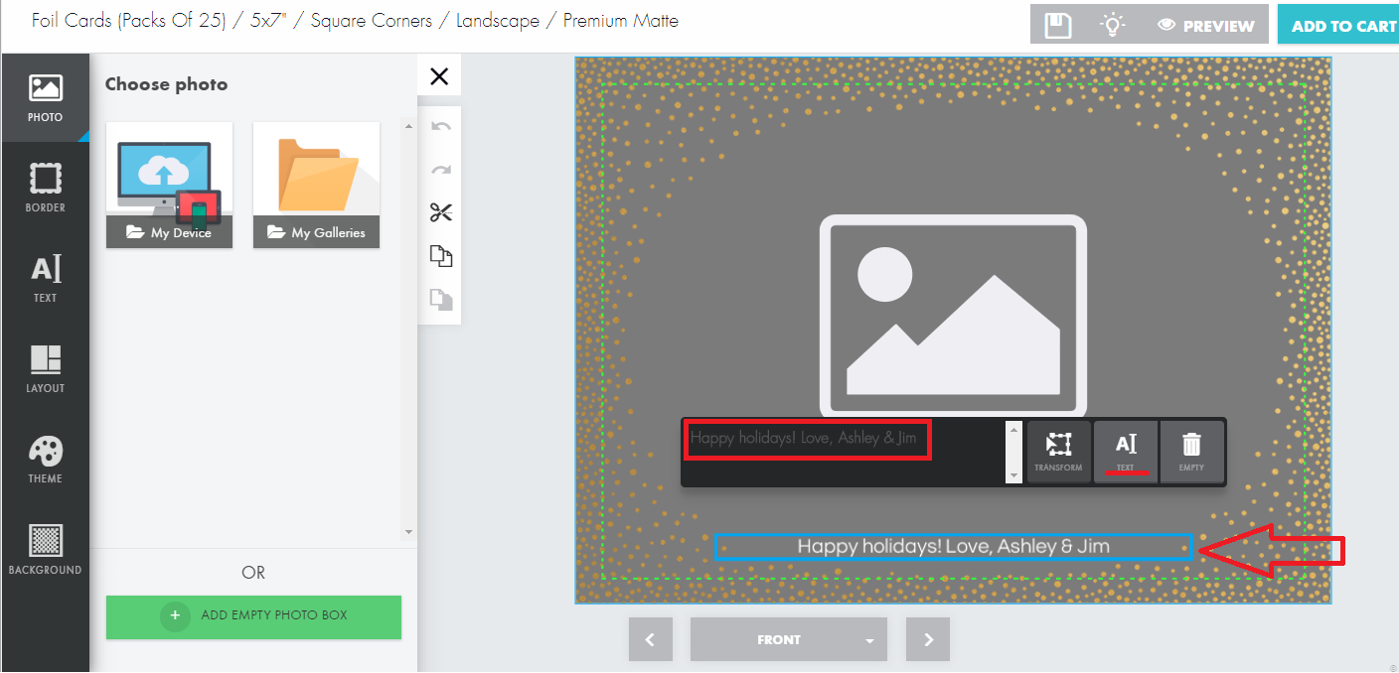Click the redo arrow
1399x673 pixels.
(x=440, y=170)
